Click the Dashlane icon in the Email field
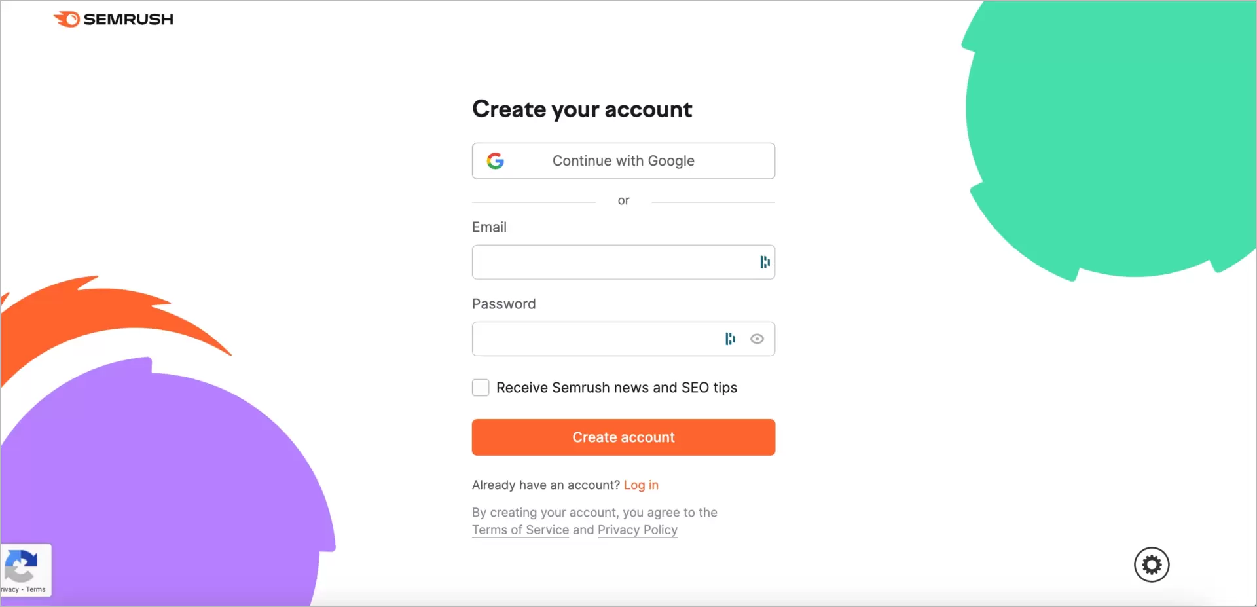This screenshot has width=1257, height=607. [764, 262]
